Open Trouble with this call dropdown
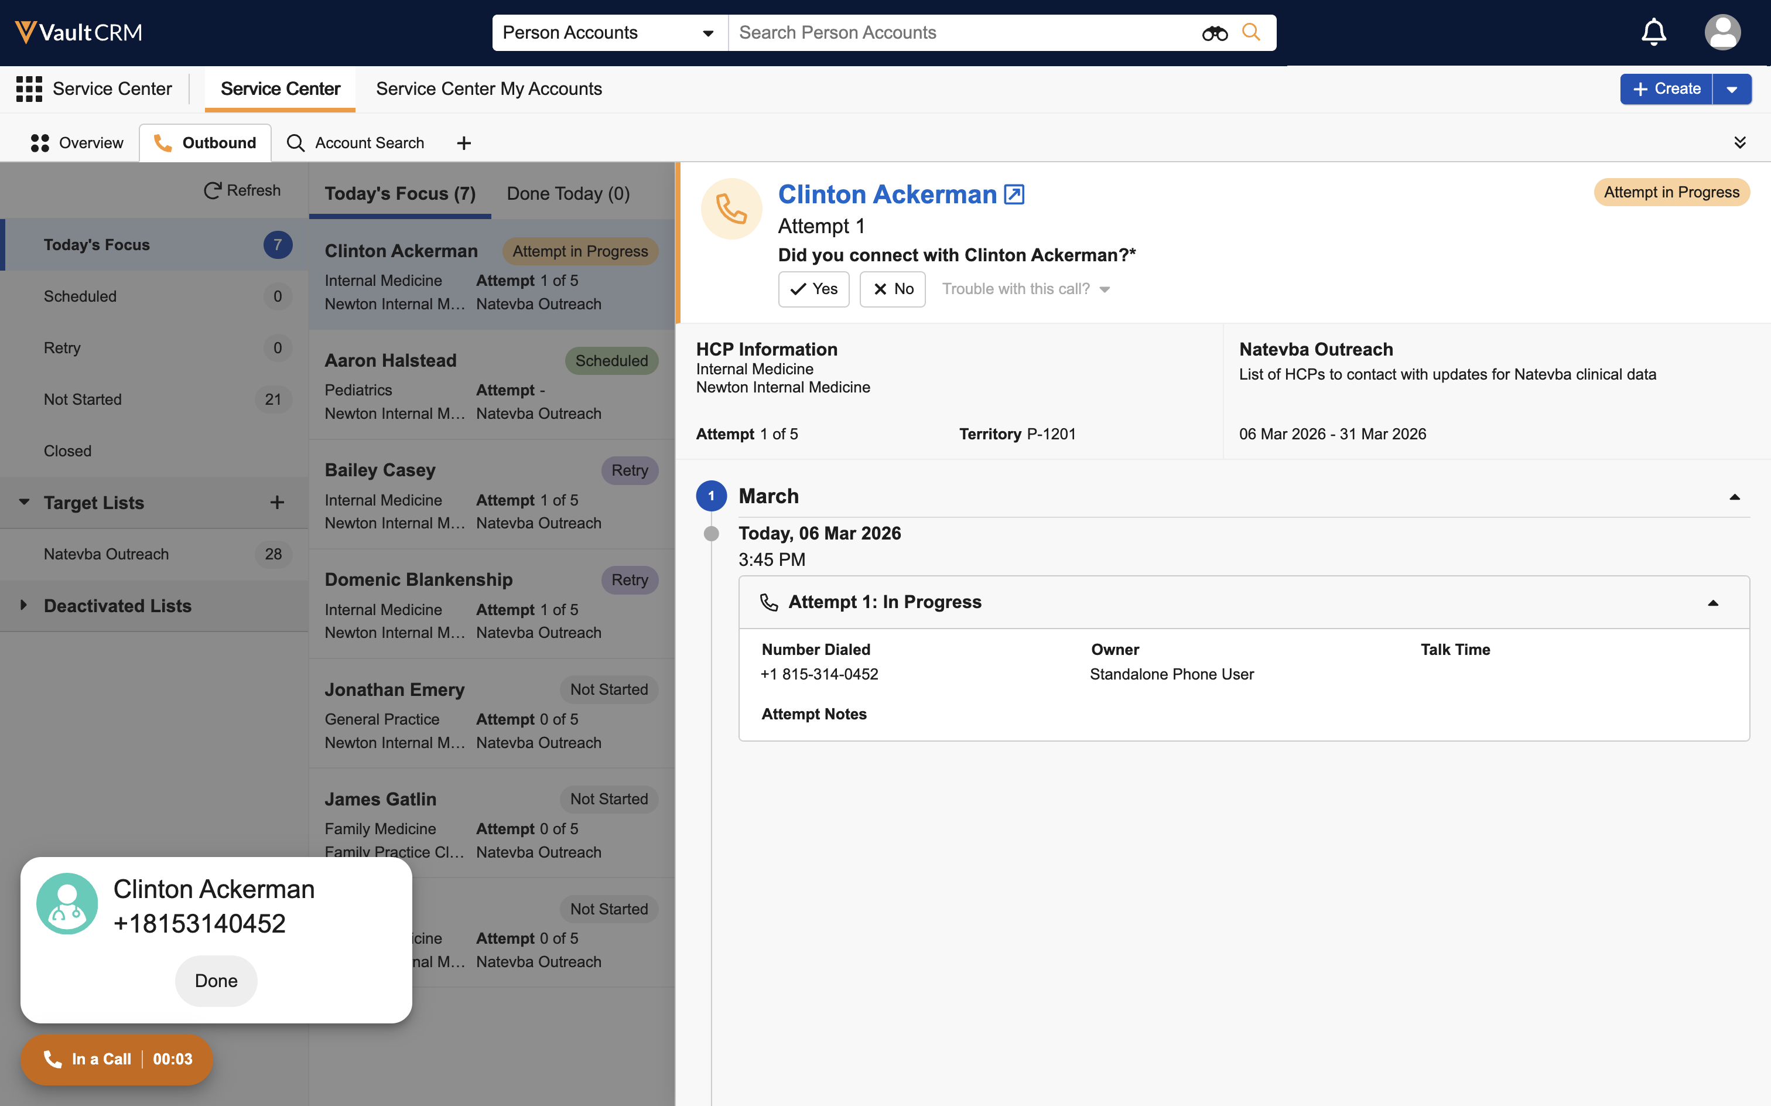Screen dimensions: 1771x1106 point(1025,289)
